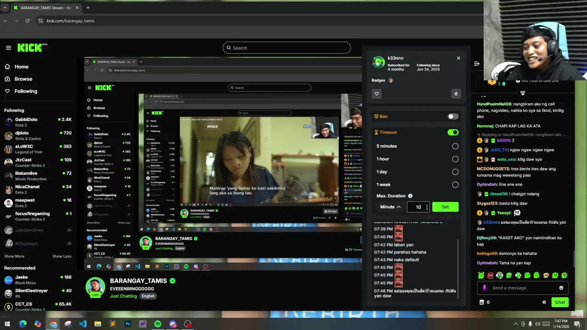This screenshot has width=587, height=330.
Task: Click the Set duration button
Action: click(445, 207)
